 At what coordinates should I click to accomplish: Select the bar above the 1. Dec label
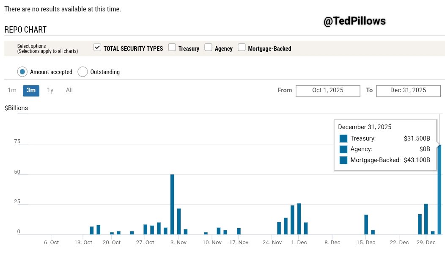point(299,216)
